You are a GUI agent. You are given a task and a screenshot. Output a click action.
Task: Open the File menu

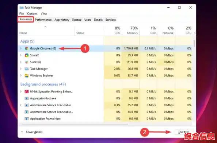pyautogui.click(x=22, y=13)
